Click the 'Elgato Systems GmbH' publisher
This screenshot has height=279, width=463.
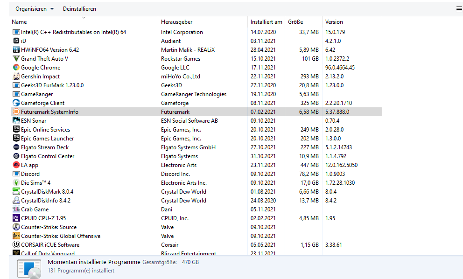click(189, 147)
